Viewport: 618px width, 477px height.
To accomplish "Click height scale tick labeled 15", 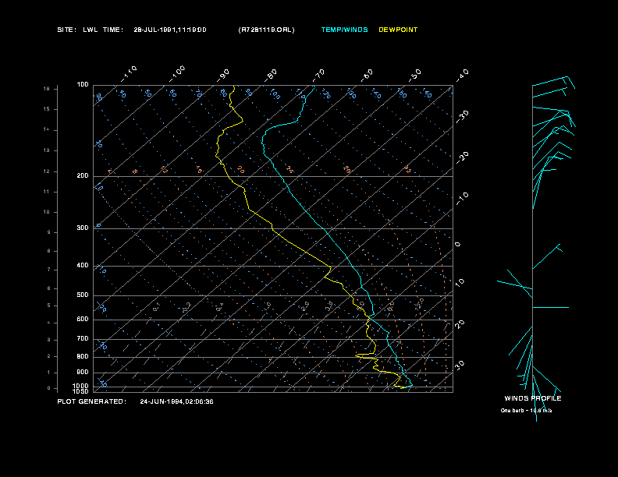I will pyautogui.click(x=47, y=109).
